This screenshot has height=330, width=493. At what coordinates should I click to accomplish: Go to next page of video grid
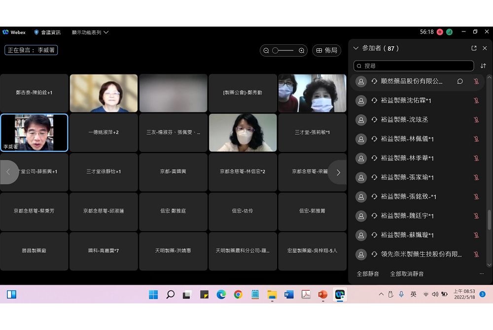338,172
